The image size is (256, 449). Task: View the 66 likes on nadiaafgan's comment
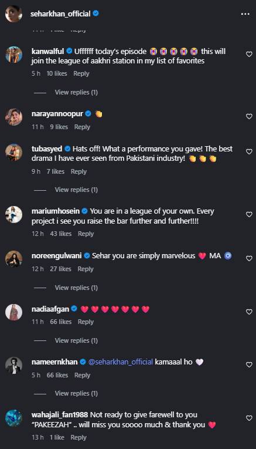(60, 322)
